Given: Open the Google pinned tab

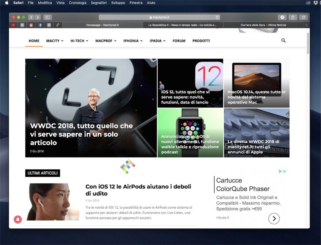Looking at the screenshot, I should click(x=22, y=25).
